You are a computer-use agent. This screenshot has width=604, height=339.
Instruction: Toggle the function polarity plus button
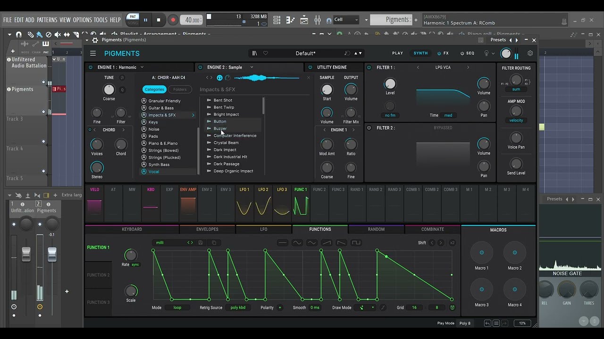pyautogui.click(x=280, y=307)
